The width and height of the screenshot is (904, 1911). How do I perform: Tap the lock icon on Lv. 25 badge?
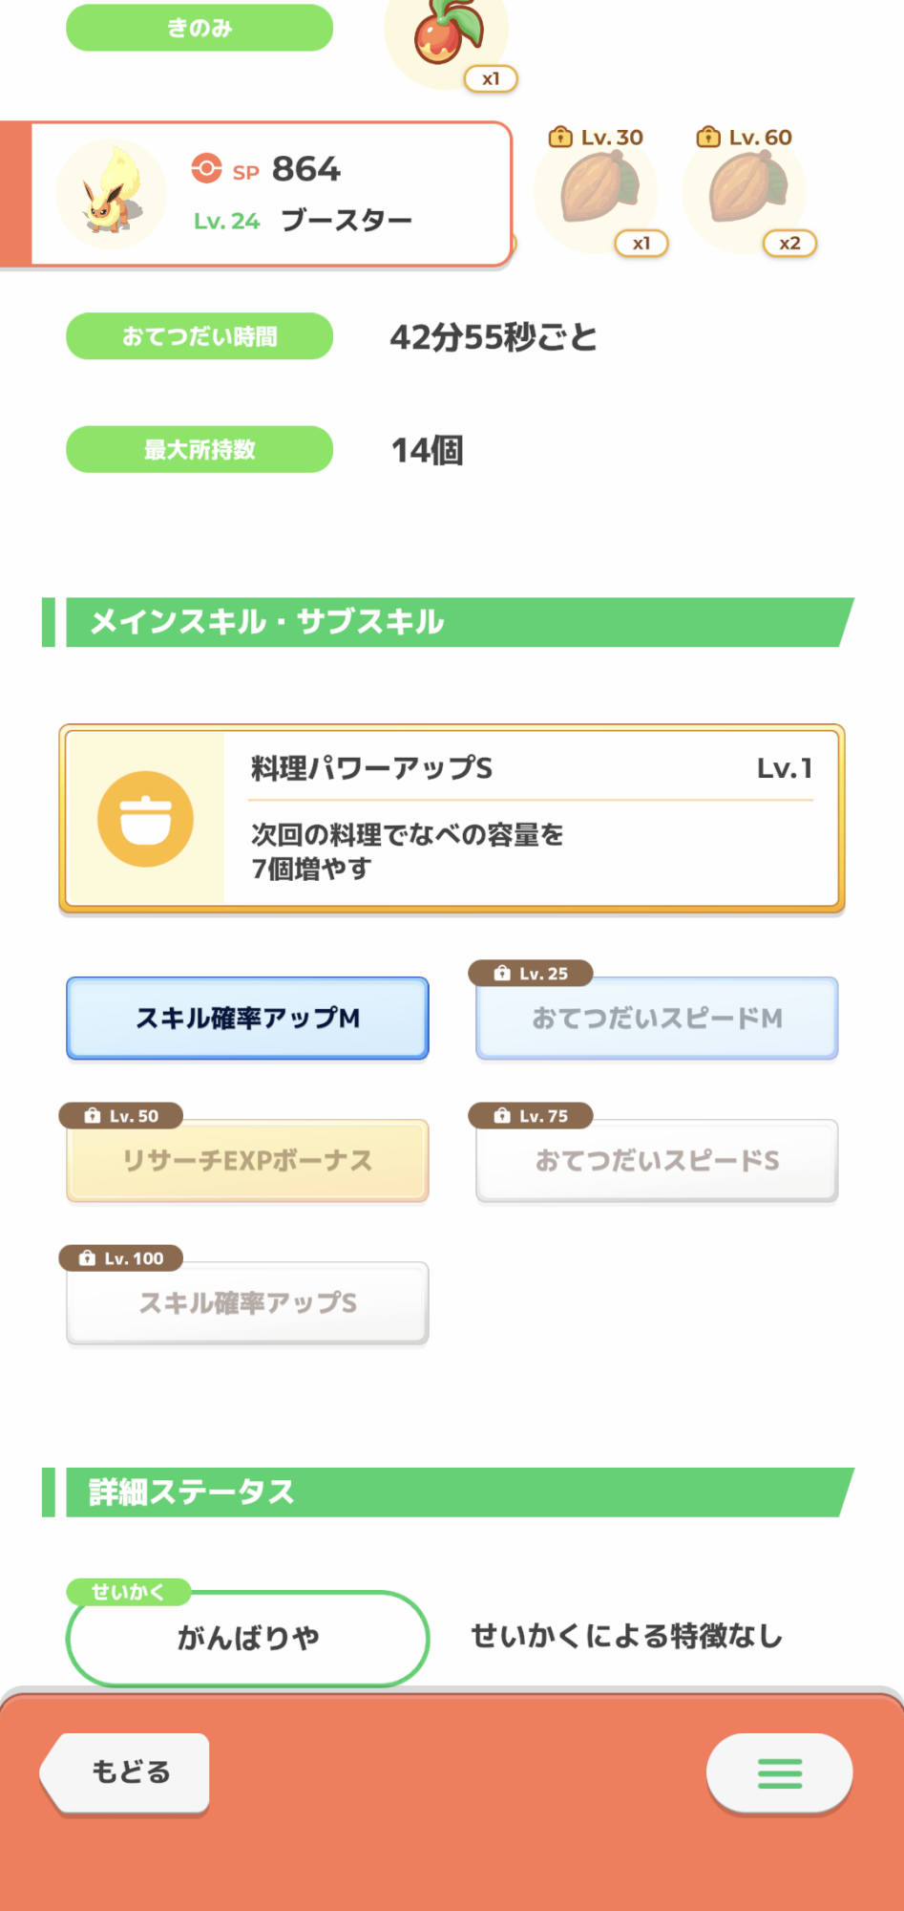pyautogui.click(x=502, y=974)
